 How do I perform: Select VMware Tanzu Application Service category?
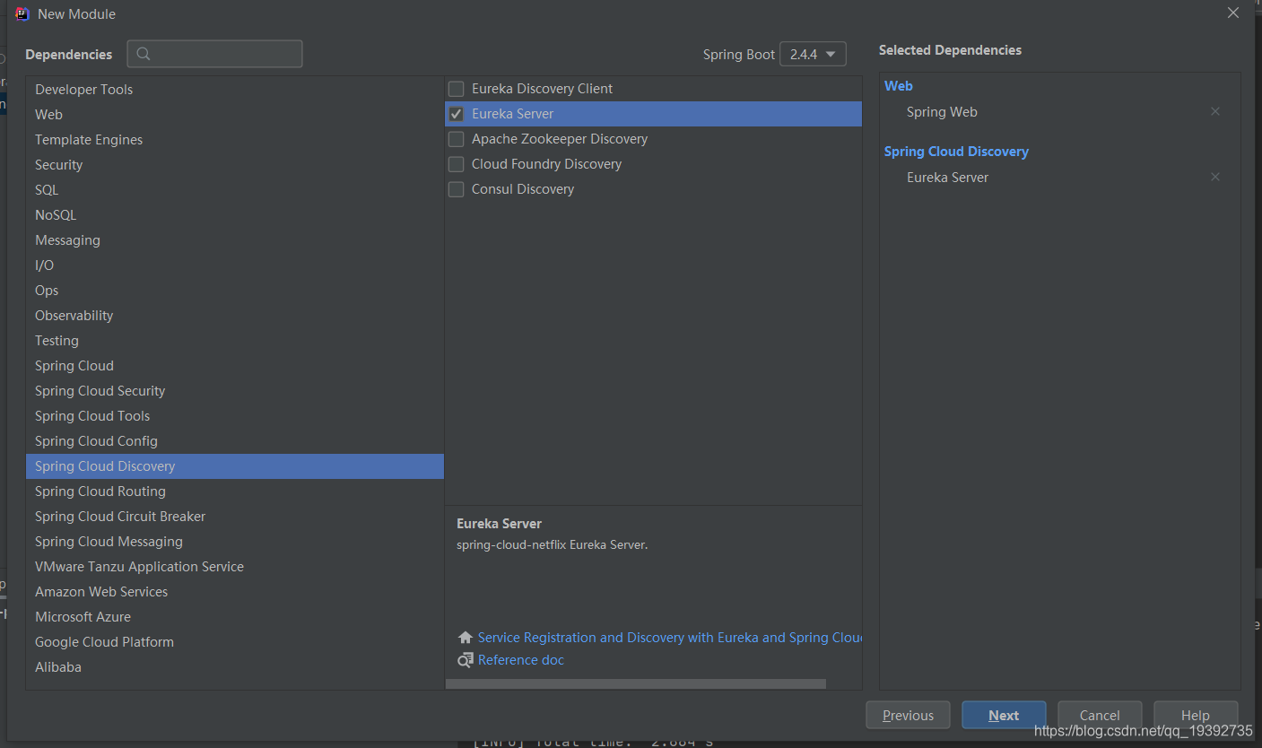[x=235, y=567]
